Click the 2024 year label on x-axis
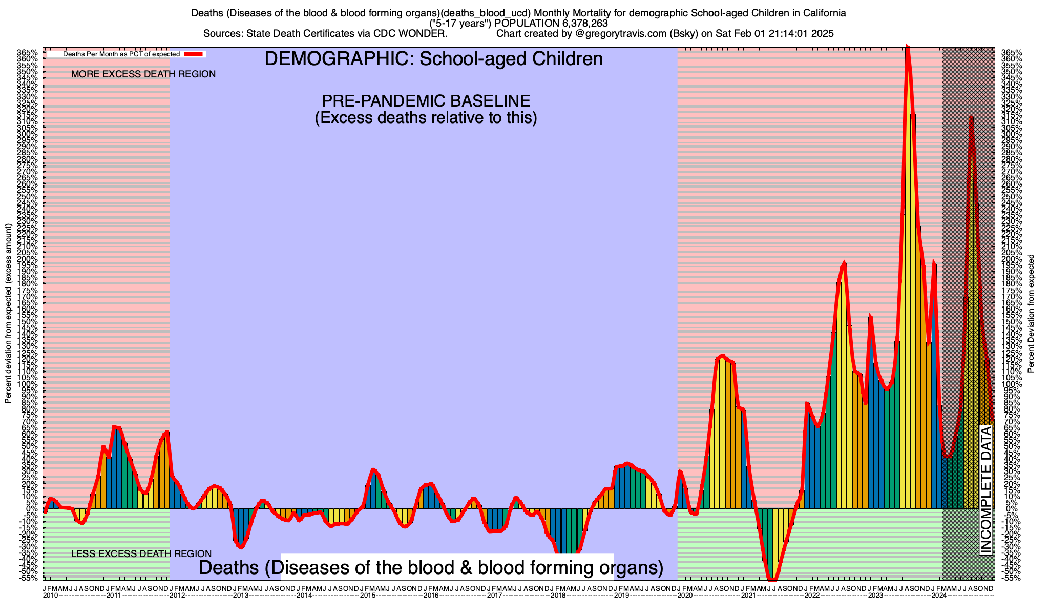Viewport: 1049px width, 615px height. (939, 596)
